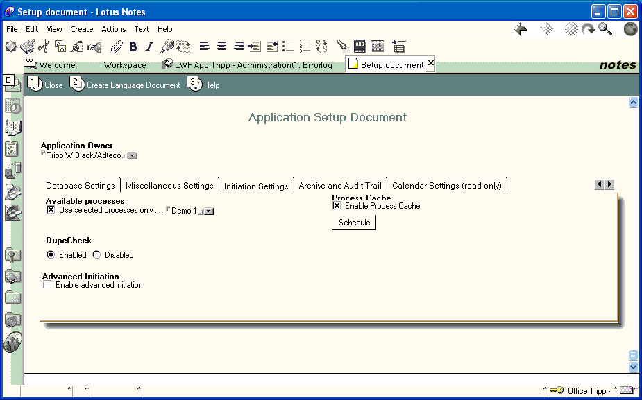Click the italic formatting icon

coord(149,46)
